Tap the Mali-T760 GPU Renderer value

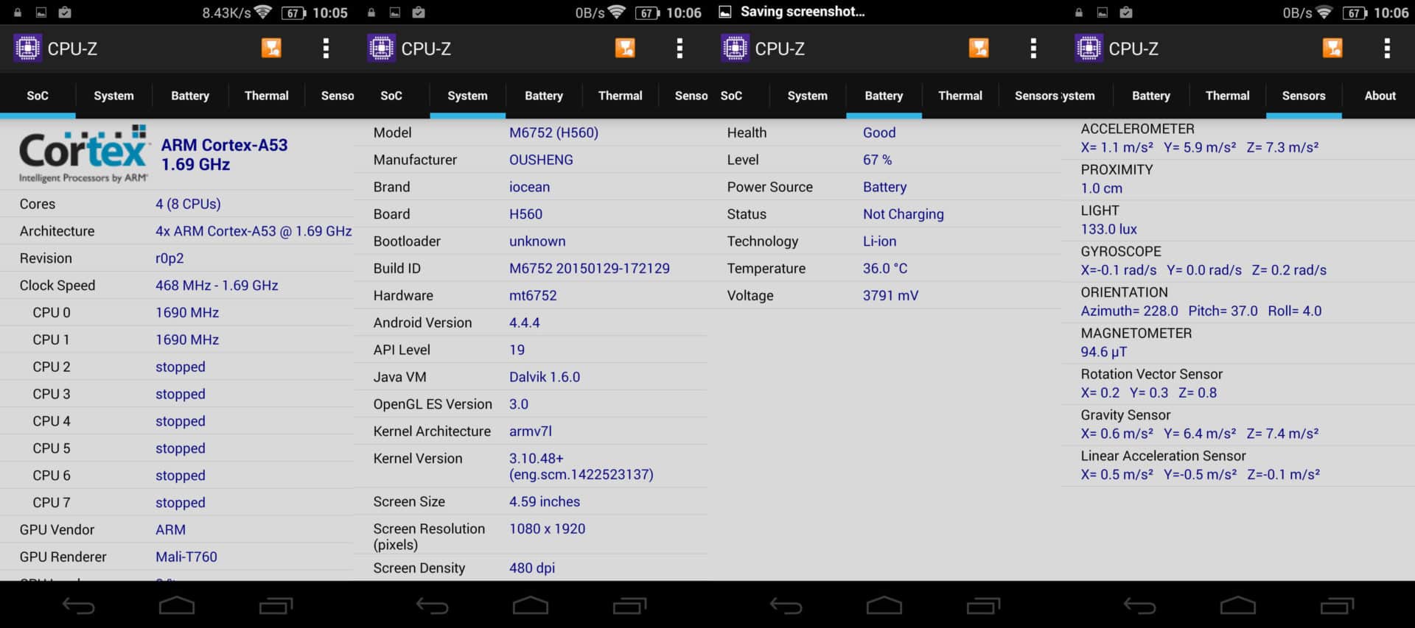pos(186,557)
